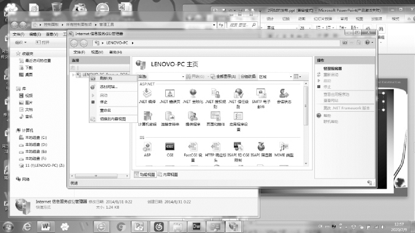Click 重新启动 in the actions pane
The height and width of the screenshot is (233, 415).
[331, 75]
